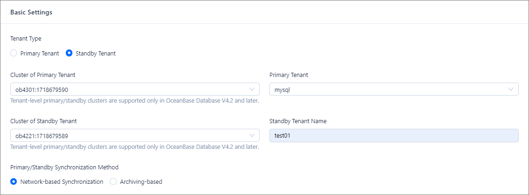Click chevron icon in the mysql dropdown
This screenshot has width=529, height=195.
(x=511, y=89)
